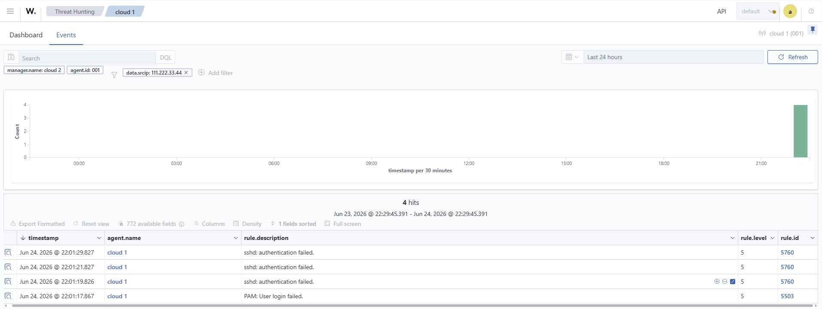Inspect details of the 22:01:19.826 event
The height and width of the screenshot is (309, 822).
click(8, 282)
